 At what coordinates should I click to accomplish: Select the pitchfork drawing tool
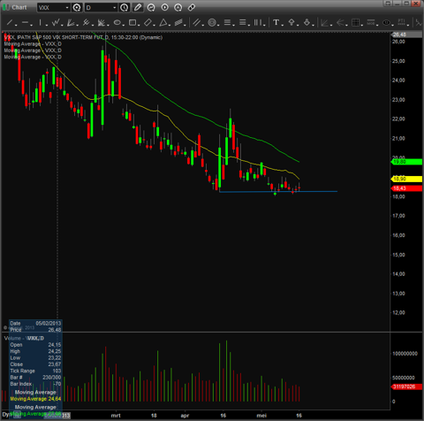click(x=86, y=22)
